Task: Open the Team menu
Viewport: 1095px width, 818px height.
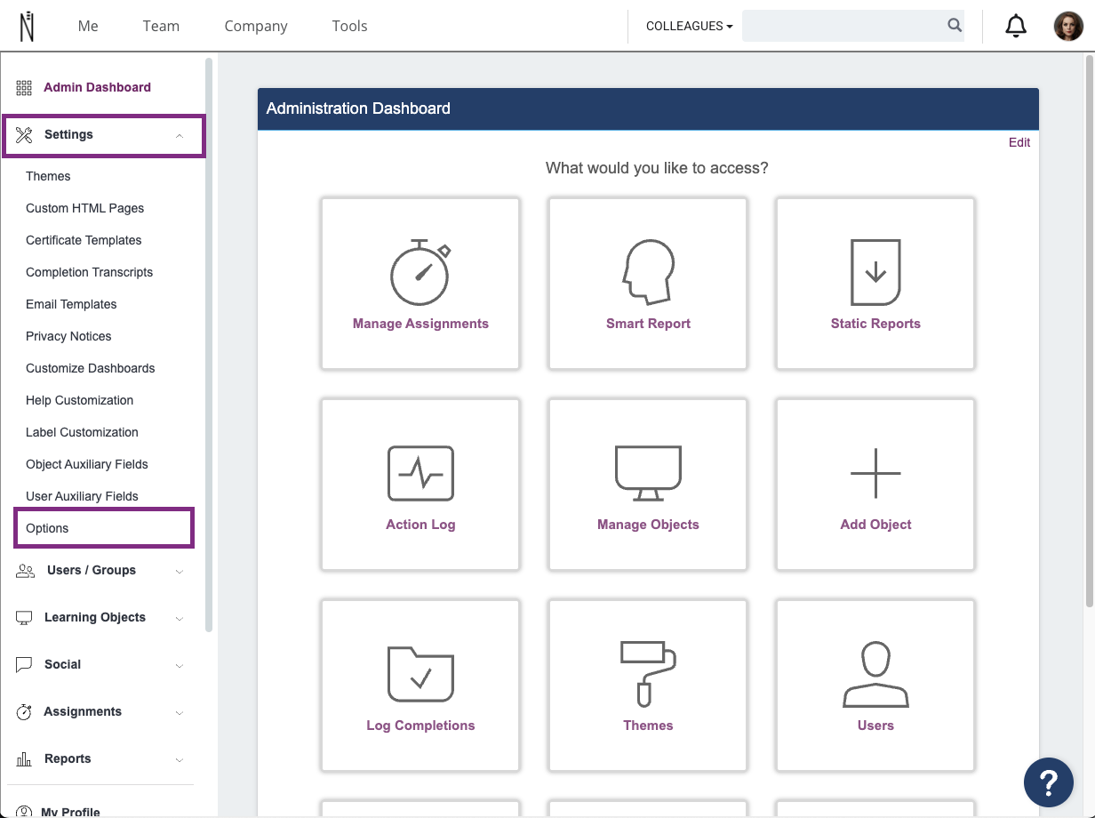Action: pyautogui.click(x=161, y=26)
